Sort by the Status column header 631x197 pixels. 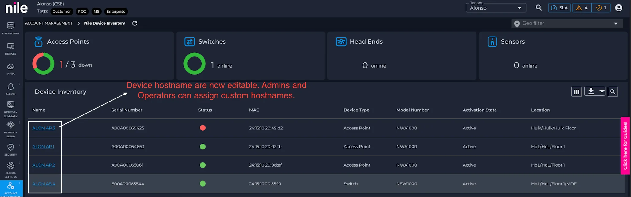pos(205,110)
